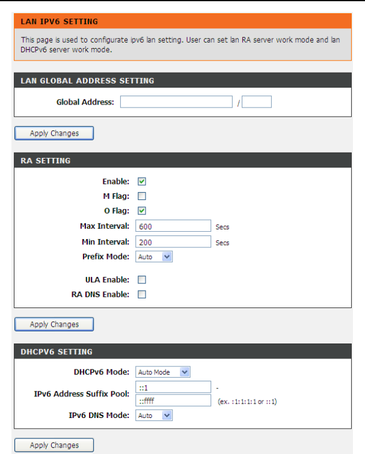Click the suffix pool end field ::ffff

pos(173,401)
